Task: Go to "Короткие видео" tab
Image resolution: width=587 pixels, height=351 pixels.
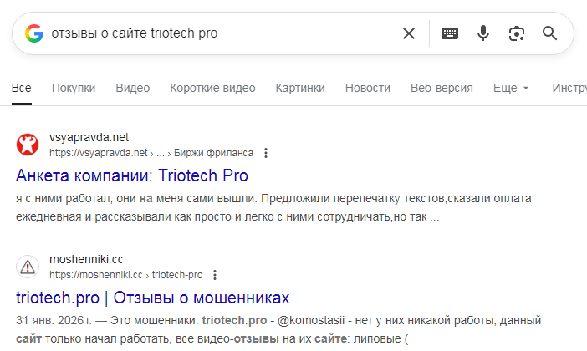Action: click(x=212, y=88)
